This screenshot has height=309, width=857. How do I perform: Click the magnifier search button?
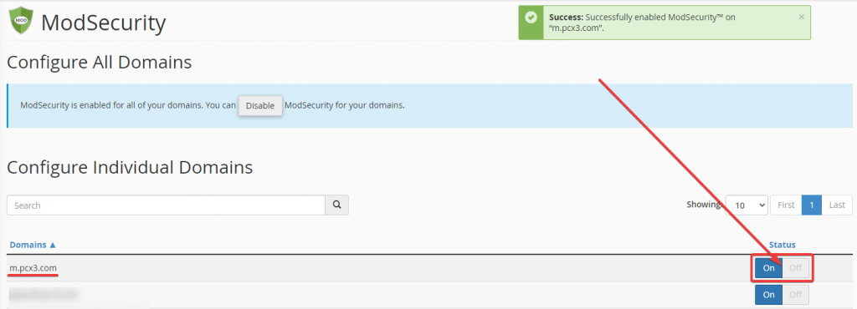point(336,205)
